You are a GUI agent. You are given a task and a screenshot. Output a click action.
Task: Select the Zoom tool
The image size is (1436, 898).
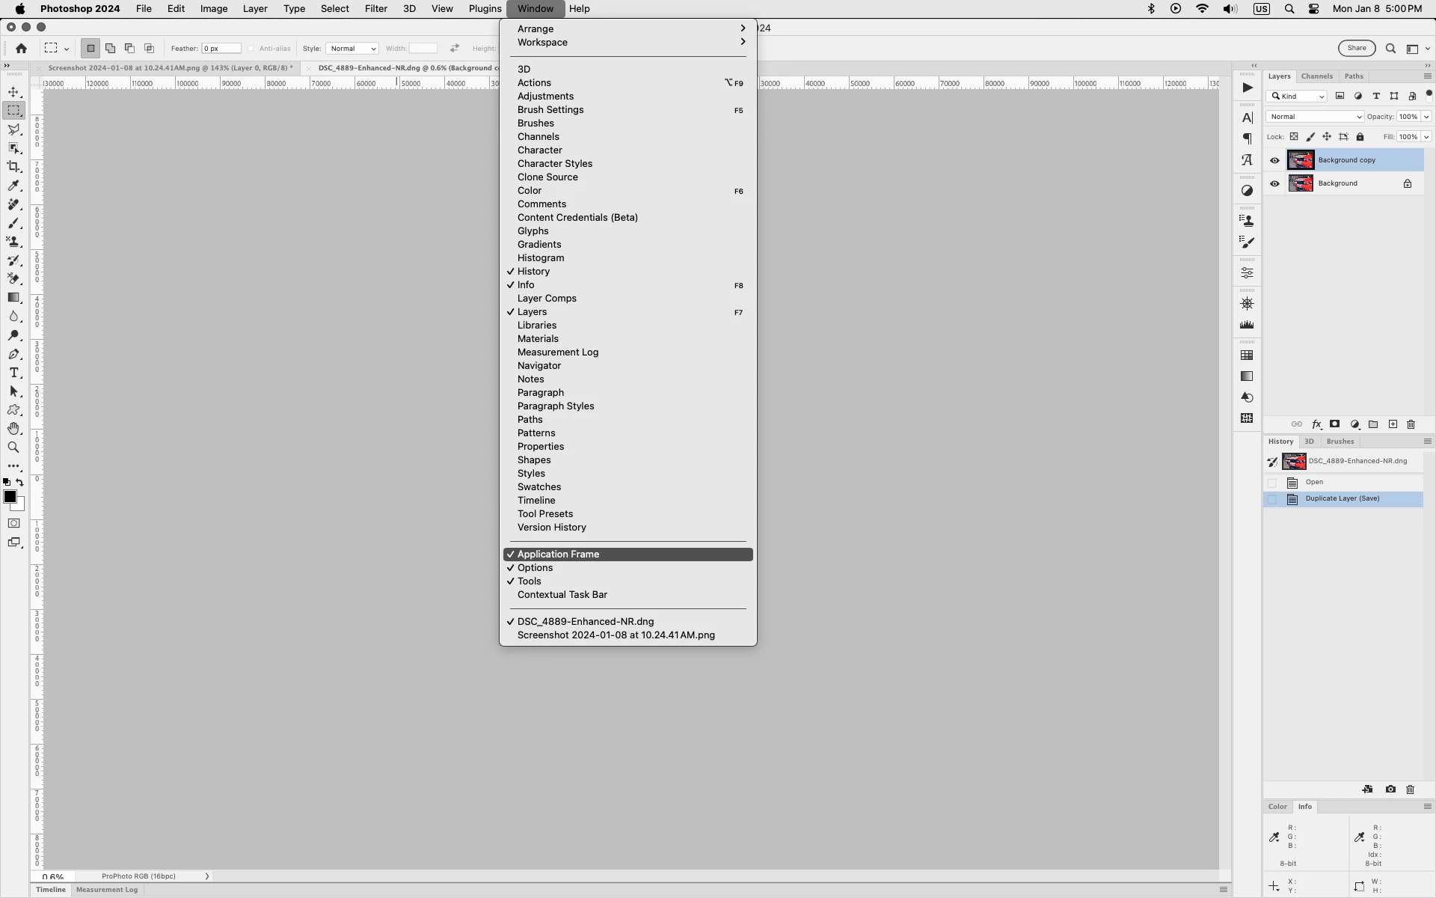tap(13, 448)
